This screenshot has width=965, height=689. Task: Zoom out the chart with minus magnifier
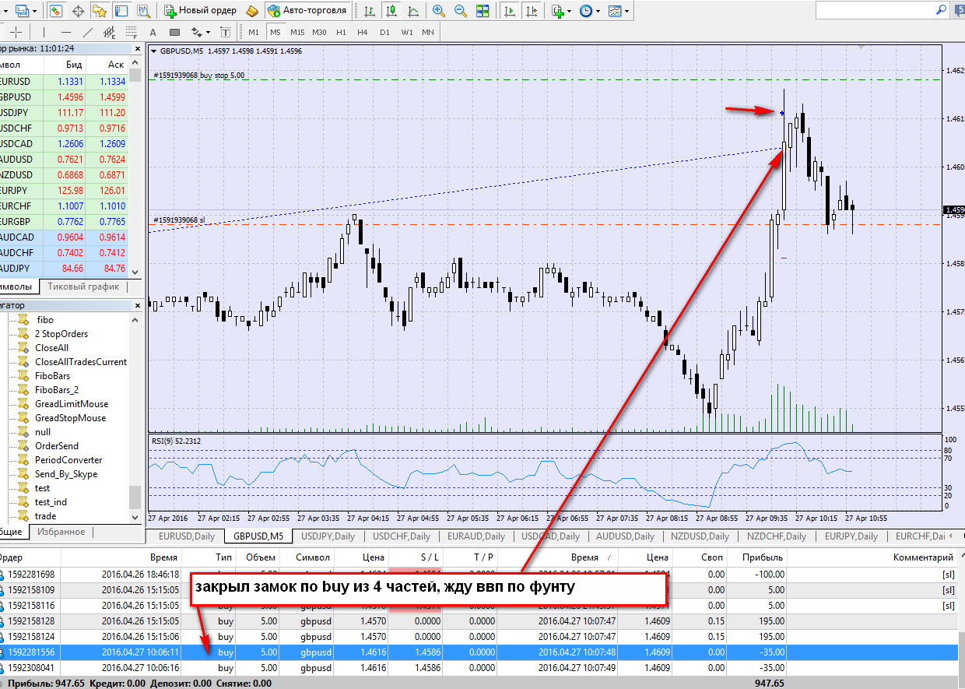461,11
